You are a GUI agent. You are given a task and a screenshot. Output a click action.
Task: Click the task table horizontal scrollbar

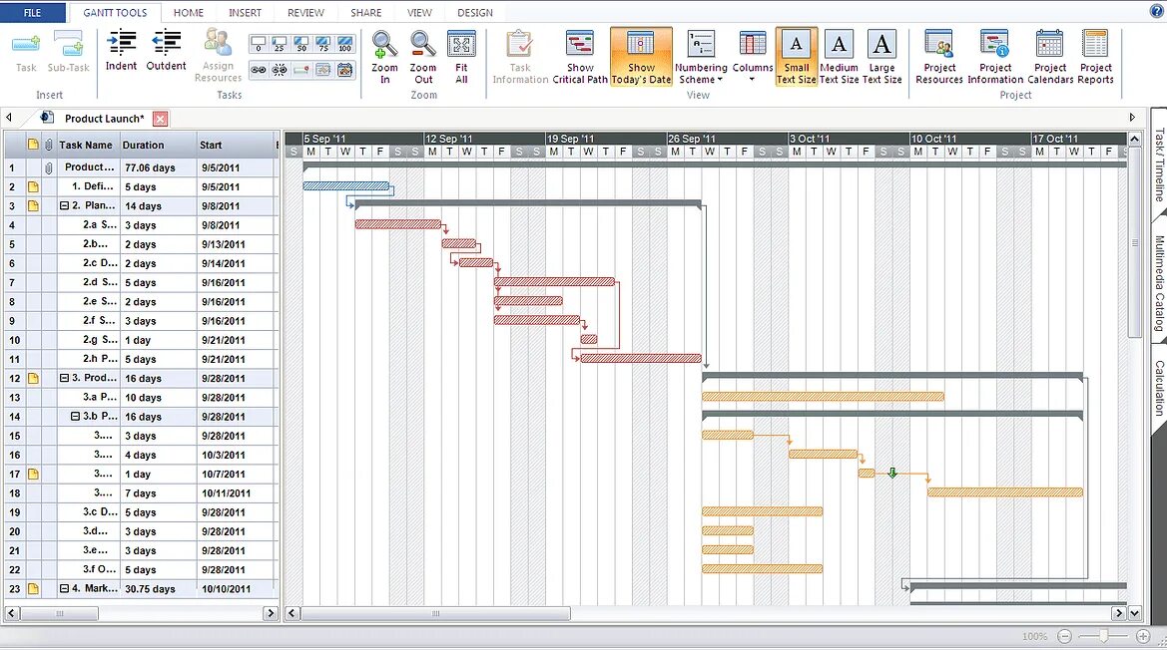(x=60, y=613)
